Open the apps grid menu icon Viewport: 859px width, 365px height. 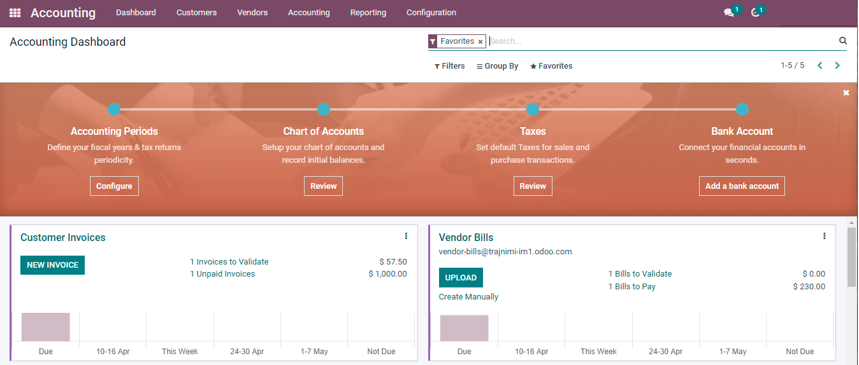click(15, 13)
